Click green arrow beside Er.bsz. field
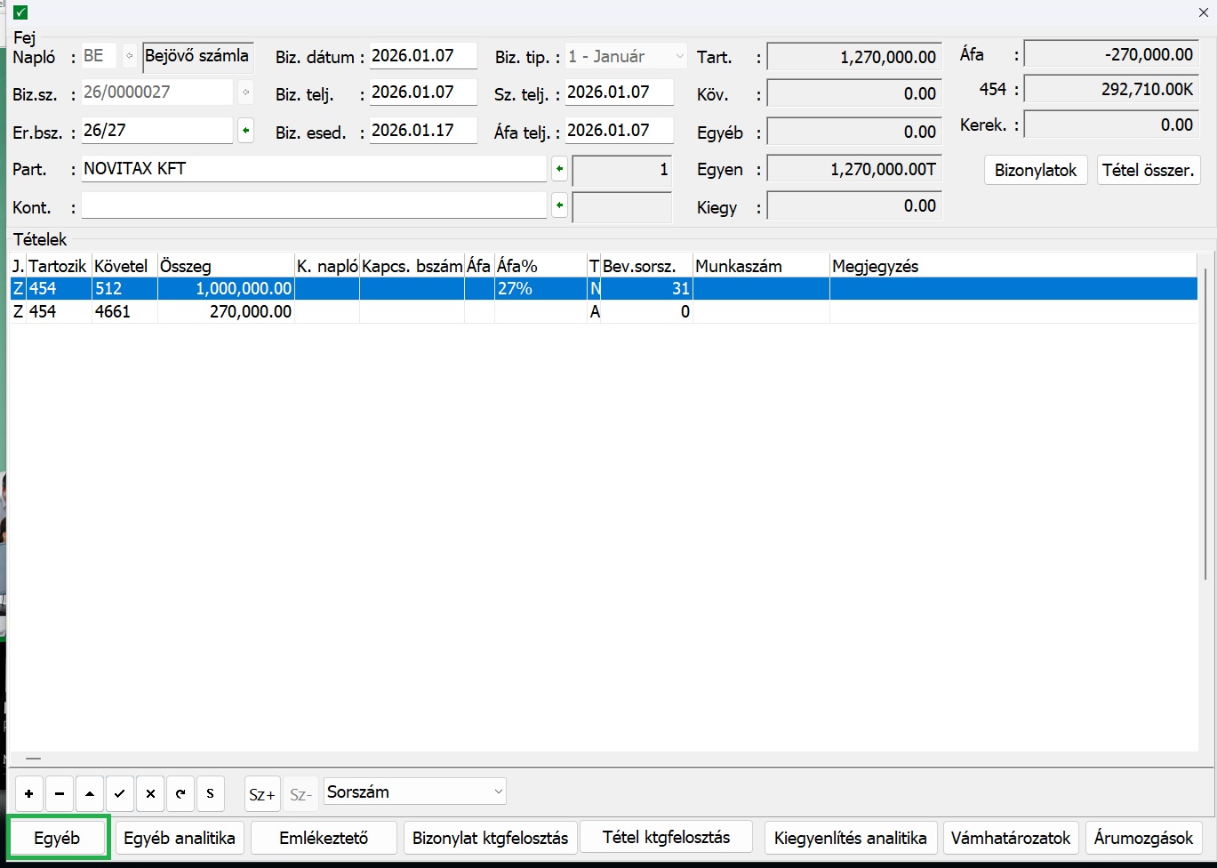The height and width of the screenshot is (868, 1217). [x=246, y=131]
